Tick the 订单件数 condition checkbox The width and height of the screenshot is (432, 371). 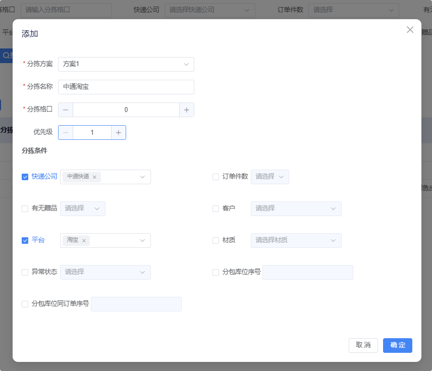coord(216,177)
